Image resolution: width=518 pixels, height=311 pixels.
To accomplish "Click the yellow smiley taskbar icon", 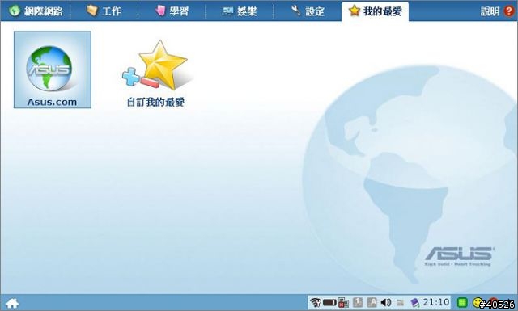I will [478, 302].
